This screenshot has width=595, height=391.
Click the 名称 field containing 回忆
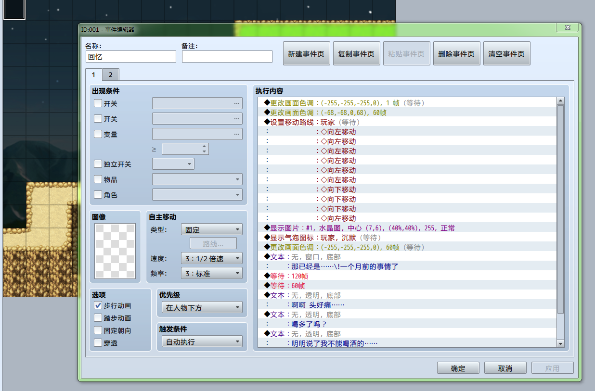point(131,56)
